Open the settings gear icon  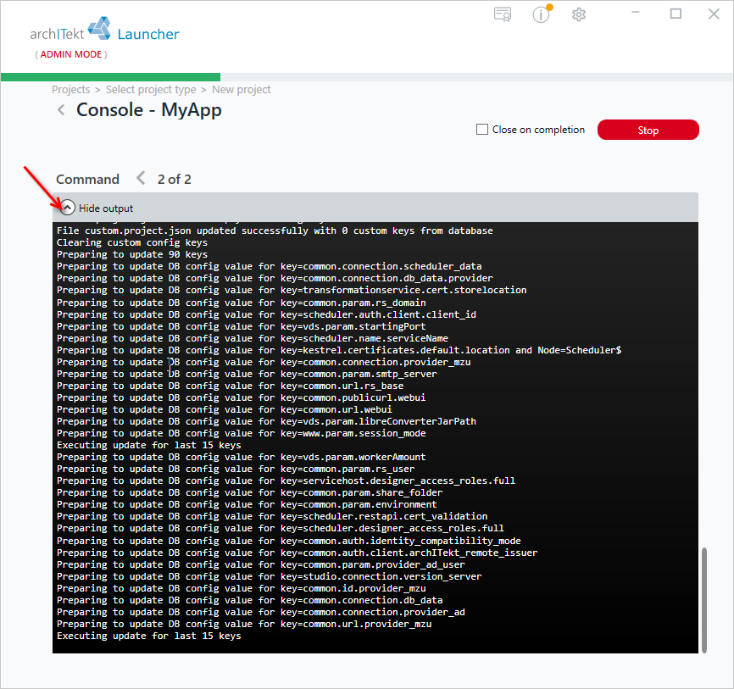pyautogui.click(x=579, y=14)
